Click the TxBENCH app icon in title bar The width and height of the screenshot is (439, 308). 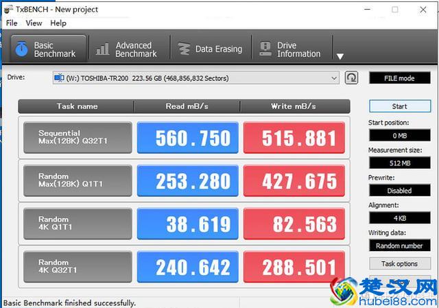pyautogui.click(x=8, y=10)
